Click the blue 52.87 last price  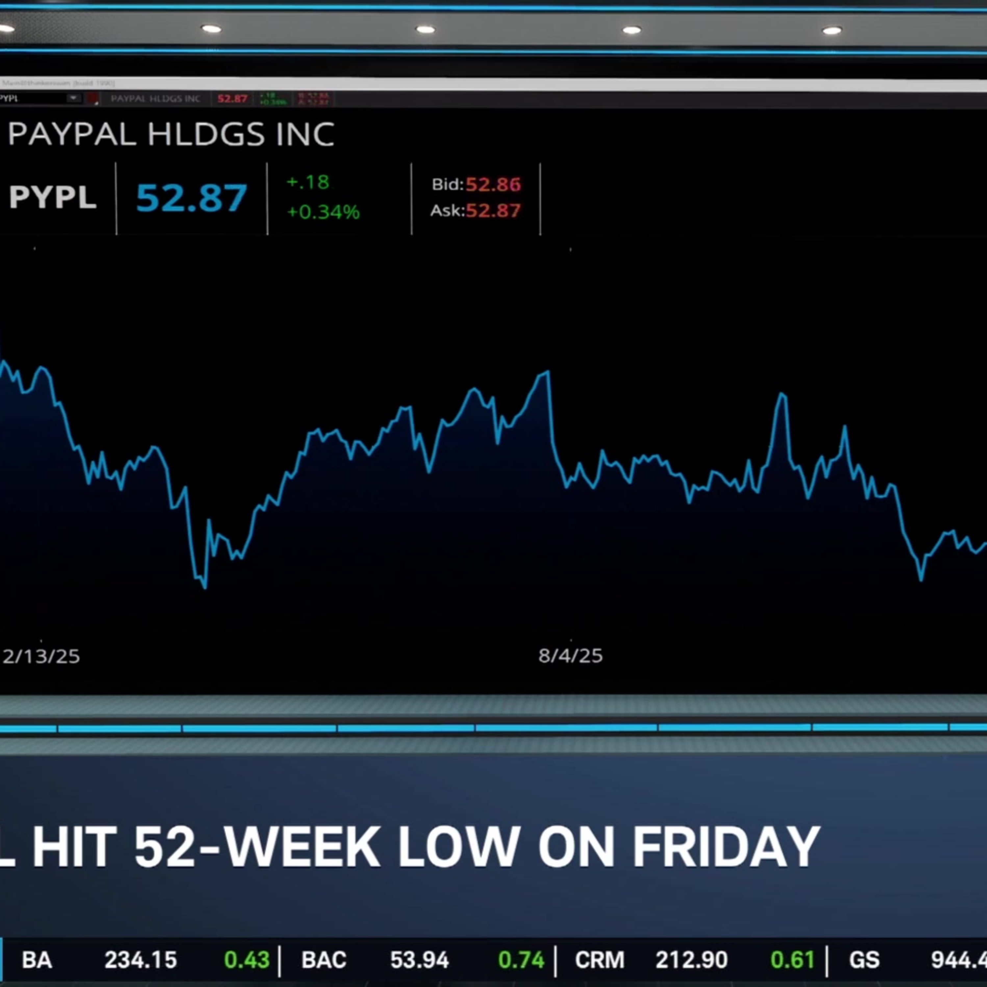pyautogui.click(x=191, y=198)
